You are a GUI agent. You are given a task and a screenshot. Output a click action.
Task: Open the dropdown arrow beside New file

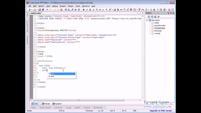pos(32,10)
